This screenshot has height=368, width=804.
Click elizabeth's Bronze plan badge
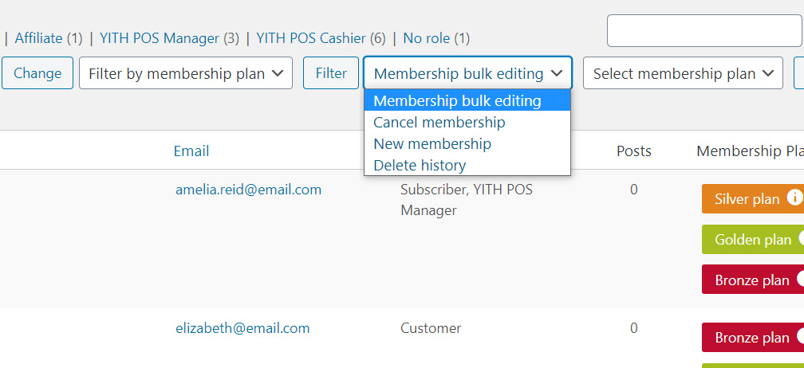[753, 337]
